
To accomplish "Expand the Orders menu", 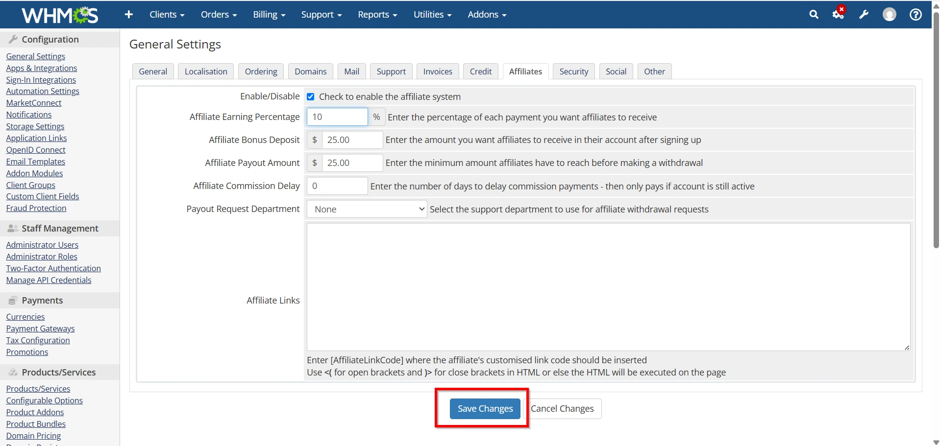I will 219,15.
